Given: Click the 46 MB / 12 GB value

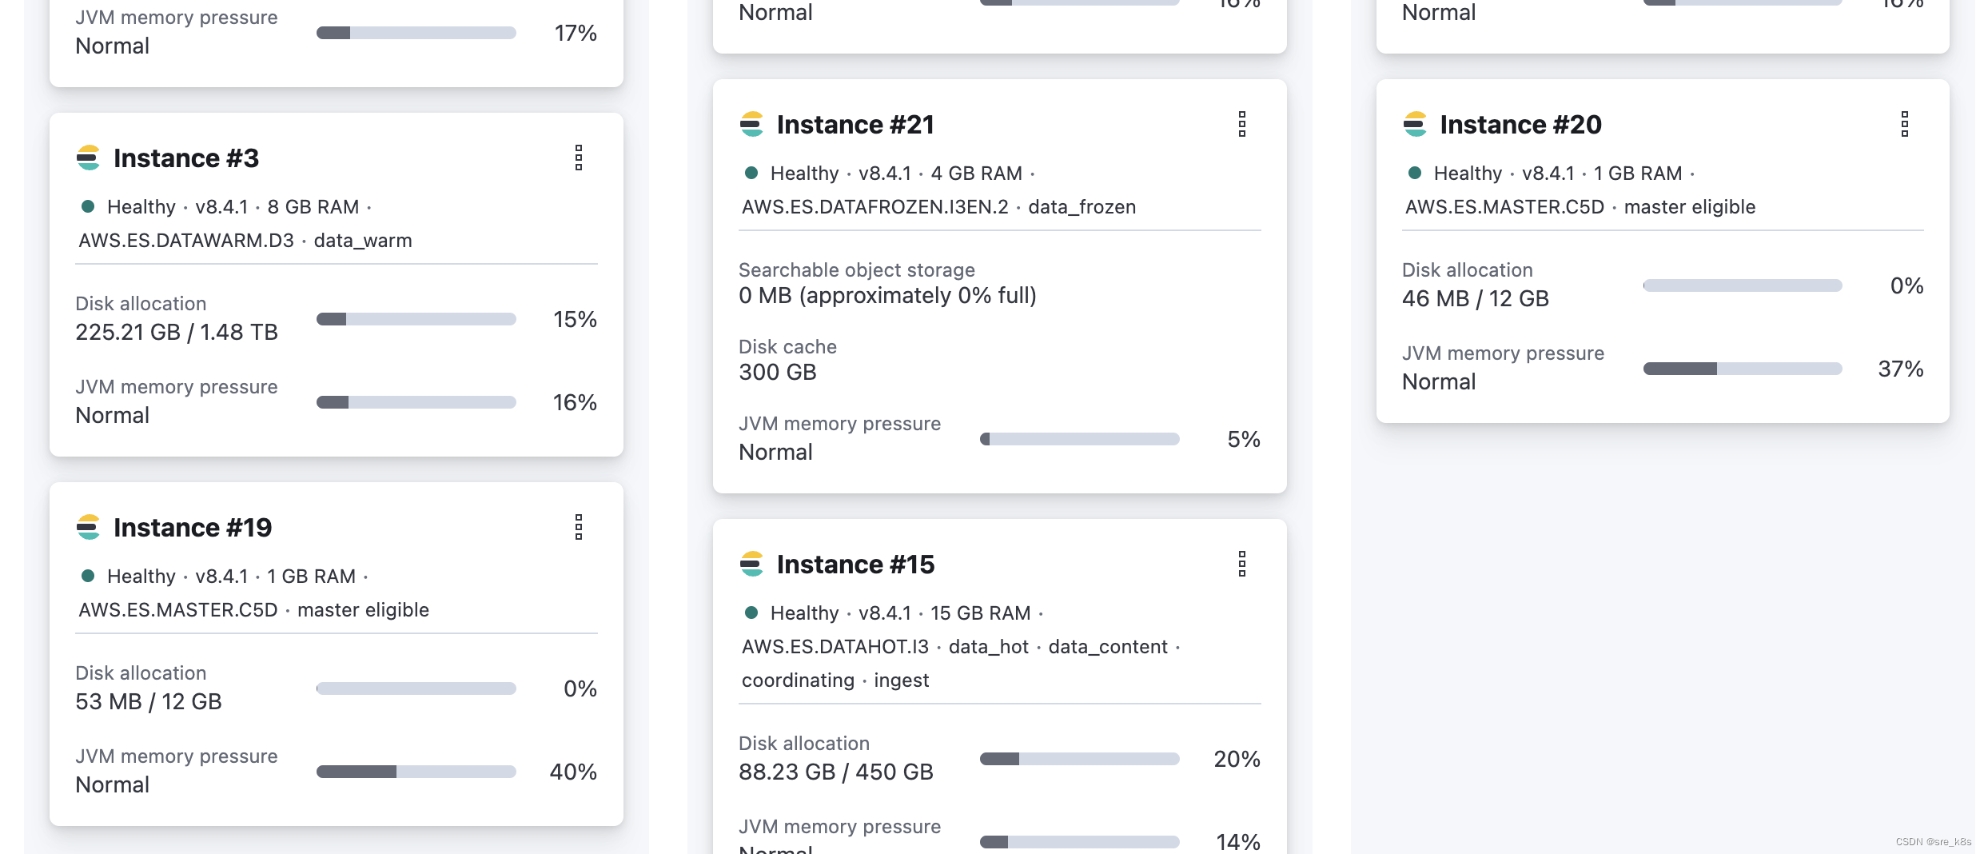Looking at the screenshot, I should point(1476,299).
